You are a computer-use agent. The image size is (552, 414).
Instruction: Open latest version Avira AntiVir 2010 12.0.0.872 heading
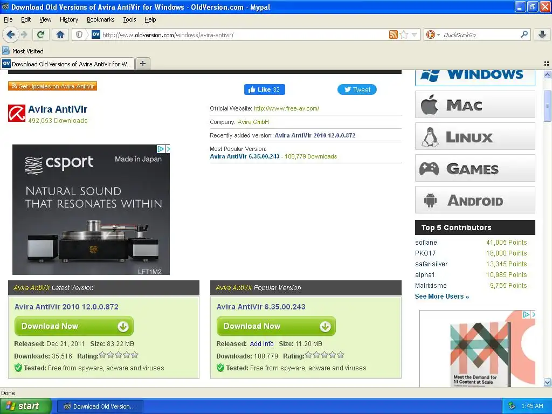point(66,307)
